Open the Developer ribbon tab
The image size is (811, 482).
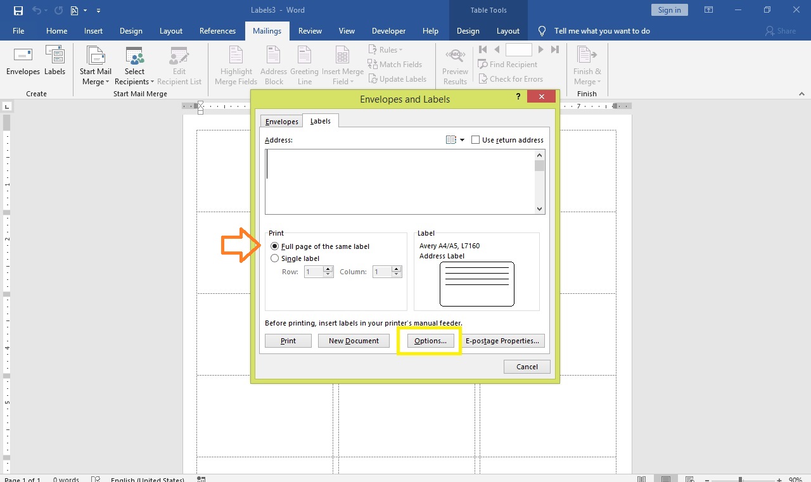388,30
